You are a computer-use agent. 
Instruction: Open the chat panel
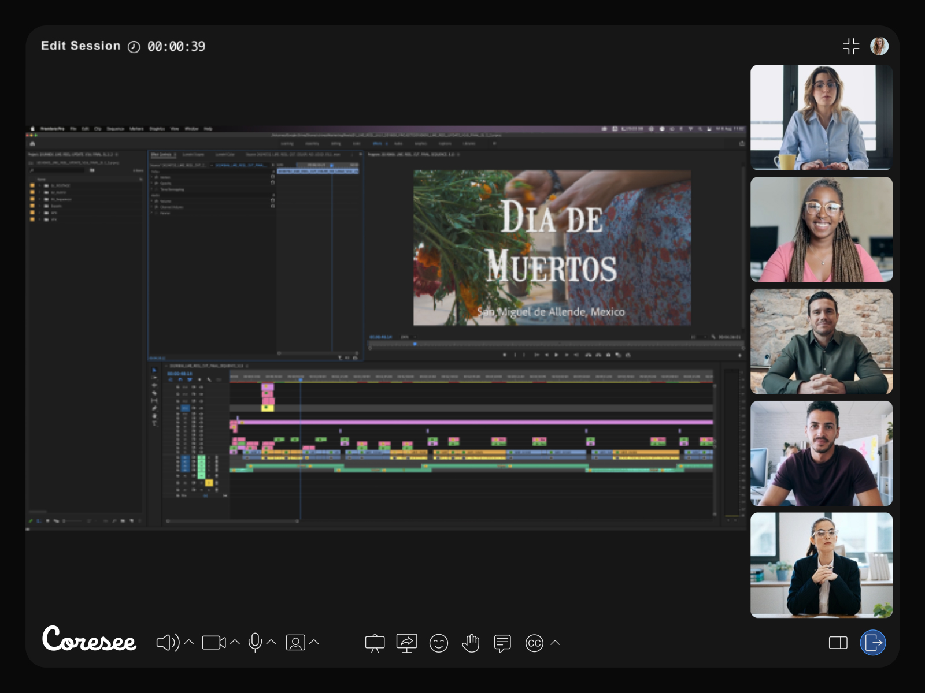502,643
